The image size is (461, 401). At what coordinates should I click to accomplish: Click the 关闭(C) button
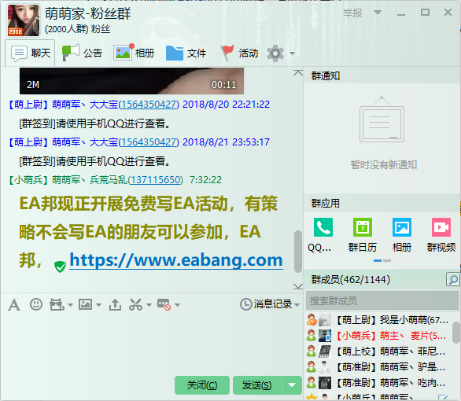click(x=202, y=384)
